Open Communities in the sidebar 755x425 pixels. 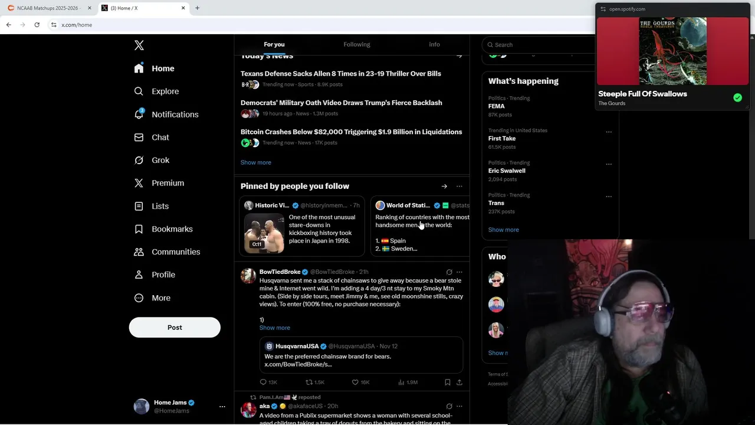167,251
